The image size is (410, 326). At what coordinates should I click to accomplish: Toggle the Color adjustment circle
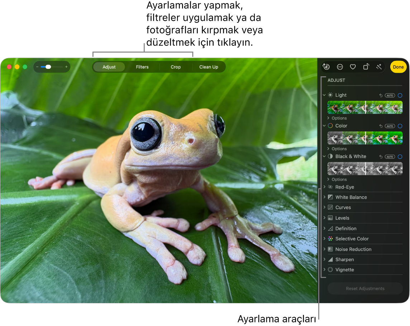[x=400, y=126]
